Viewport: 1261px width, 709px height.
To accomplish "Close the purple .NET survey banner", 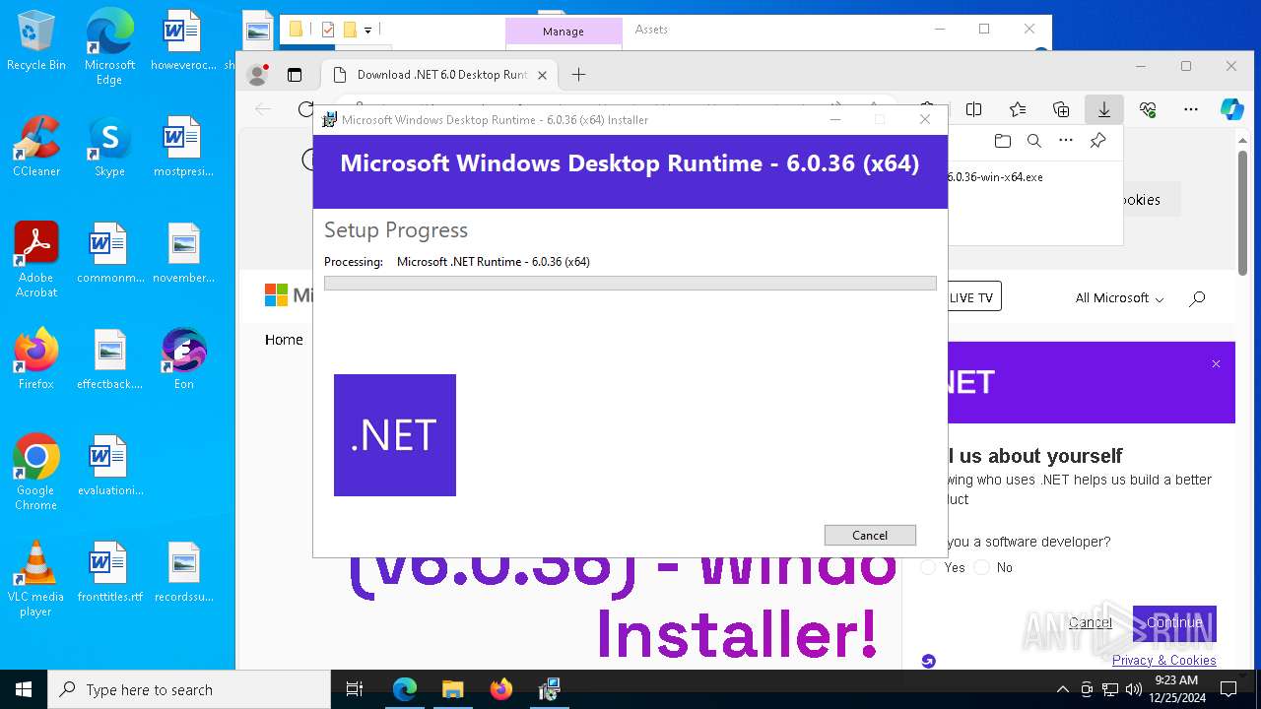I will click(1216, 364).
